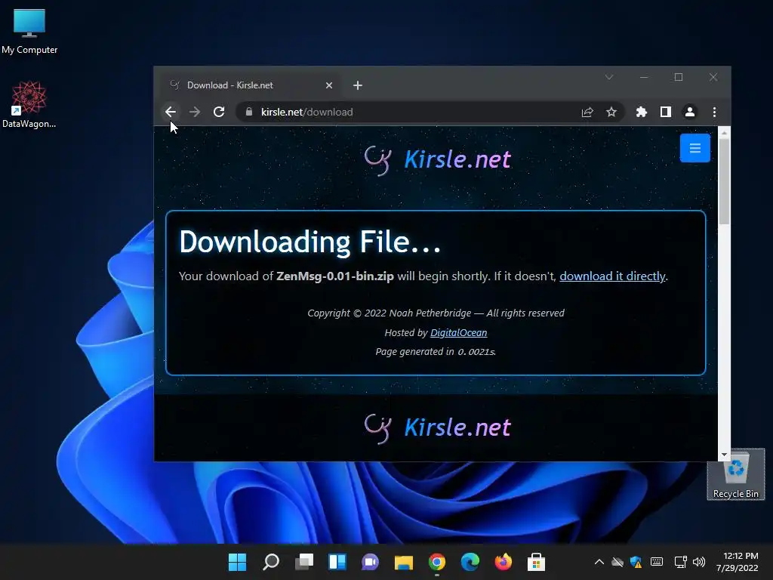Screen dimensions: 773x580
Task: Show hidden system tray icons
Action: [x=599, y=562]
